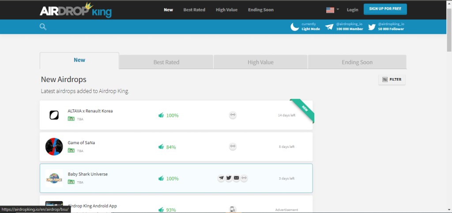Click the website icon in Game of SaNa row
The height and width of the screenshot is (213, 452).
pos(233,147)
